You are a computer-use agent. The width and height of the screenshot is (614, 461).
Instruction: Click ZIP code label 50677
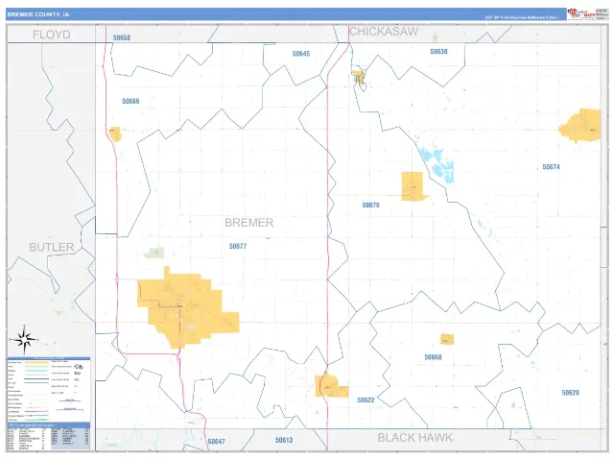click(x=238, y=246)
